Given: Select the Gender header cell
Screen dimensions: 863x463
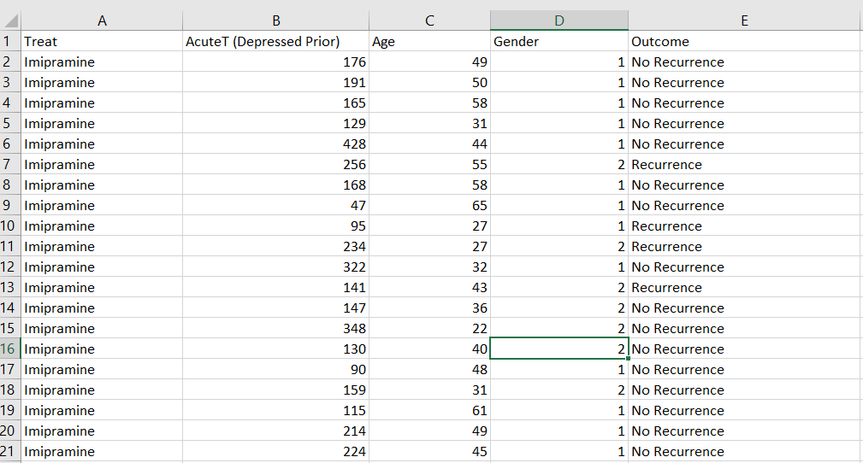Looking at the screenshot, I should pyautogui.click(x=559, y=42).
